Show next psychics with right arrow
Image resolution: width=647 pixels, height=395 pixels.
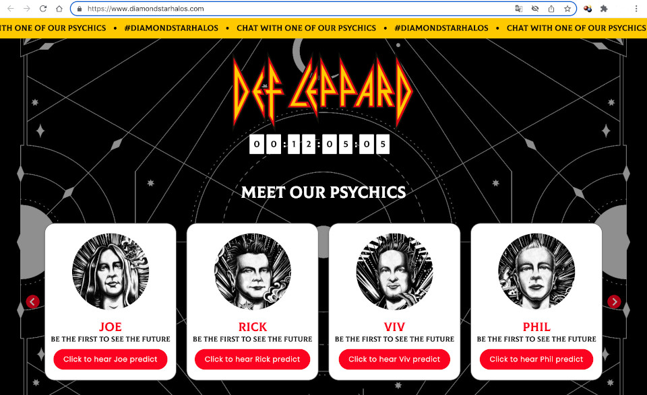tap(614, 301)
